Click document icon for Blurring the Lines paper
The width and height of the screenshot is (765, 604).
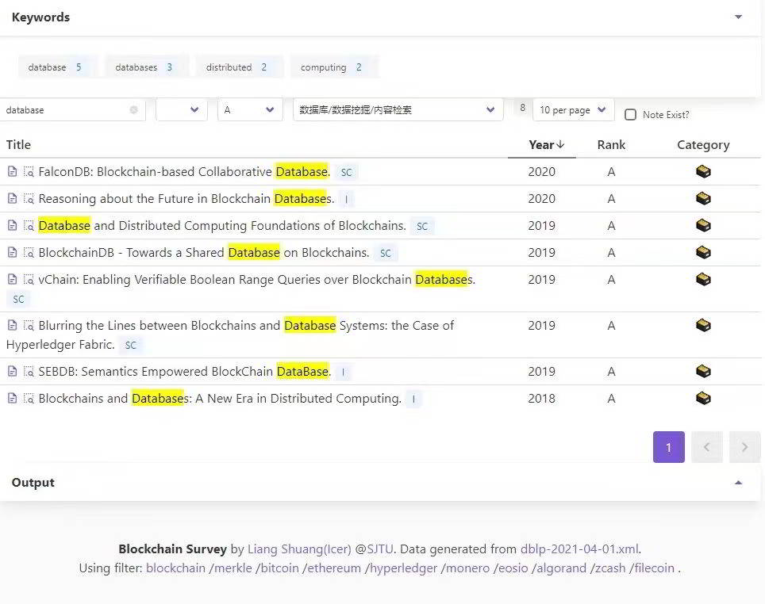point(12,325)
